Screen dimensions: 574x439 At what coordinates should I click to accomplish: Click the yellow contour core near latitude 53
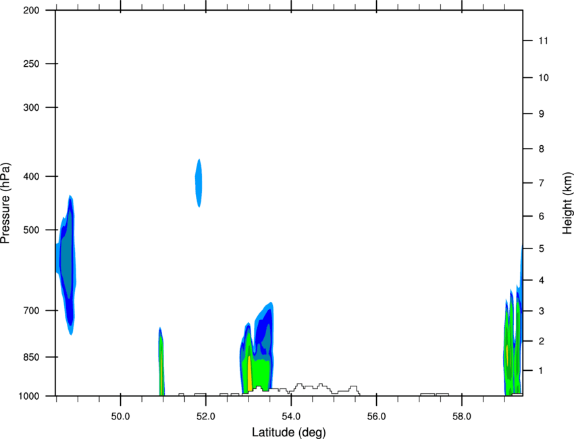250,374
